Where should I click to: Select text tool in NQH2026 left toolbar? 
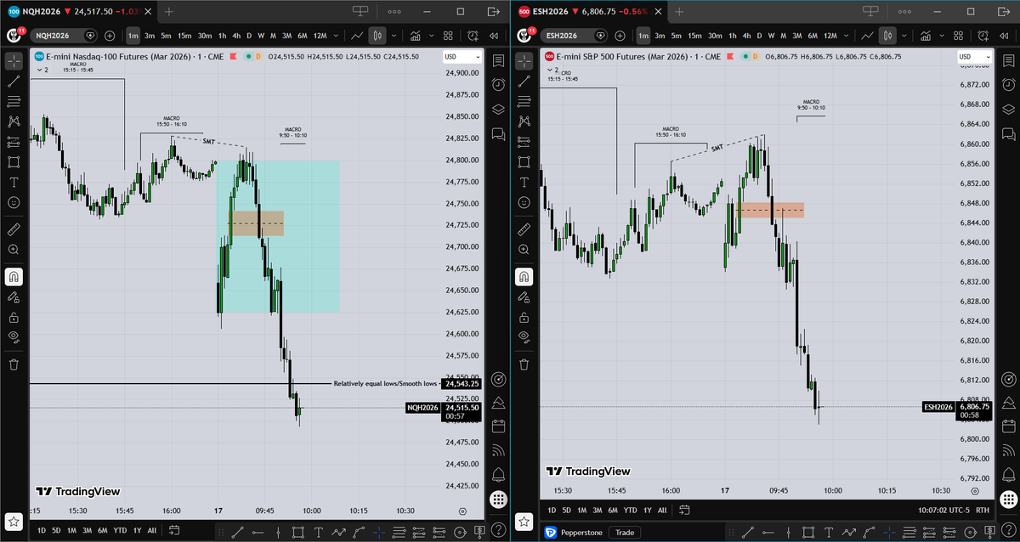14,183
